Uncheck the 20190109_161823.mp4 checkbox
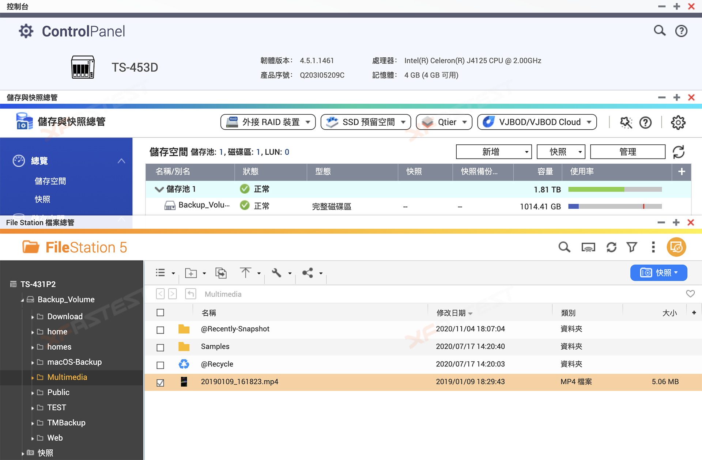 (160, 383)
